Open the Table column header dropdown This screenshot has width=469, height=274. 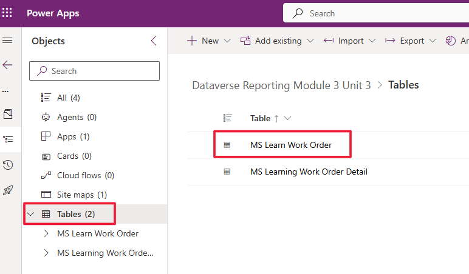(287, 118)
